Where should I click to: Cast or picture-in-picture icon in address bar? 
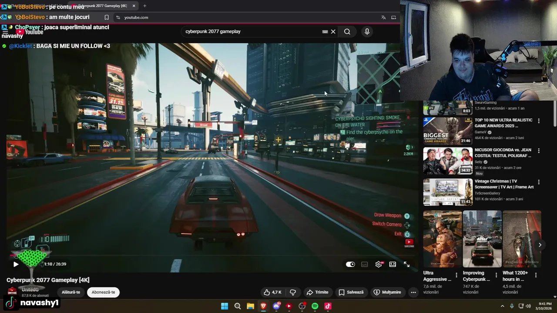click(394, 17)
